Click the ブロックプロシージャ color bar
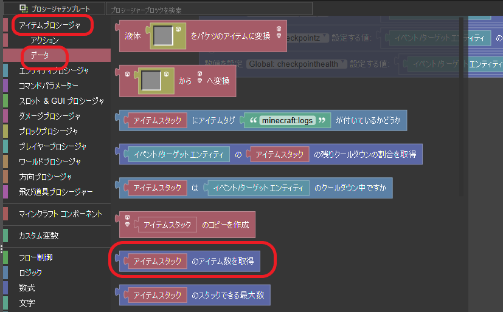The width and height of the screenshot is (503, 312). (5, 131)
